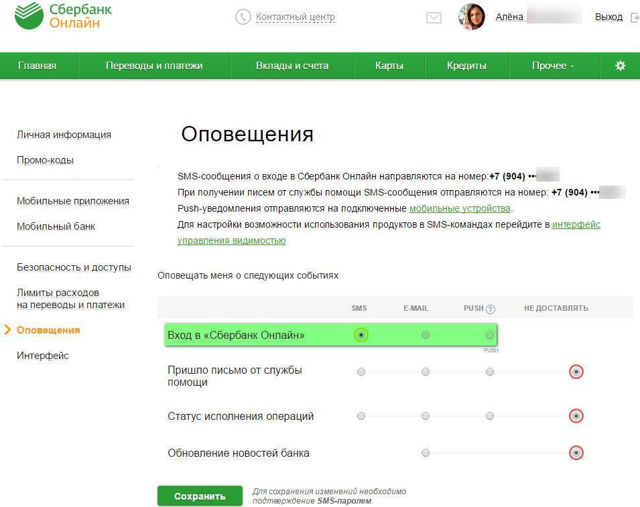The width and height of the screenshot is (640, 507).
Task: Click the Выход logout link
Action: point(609,17)
